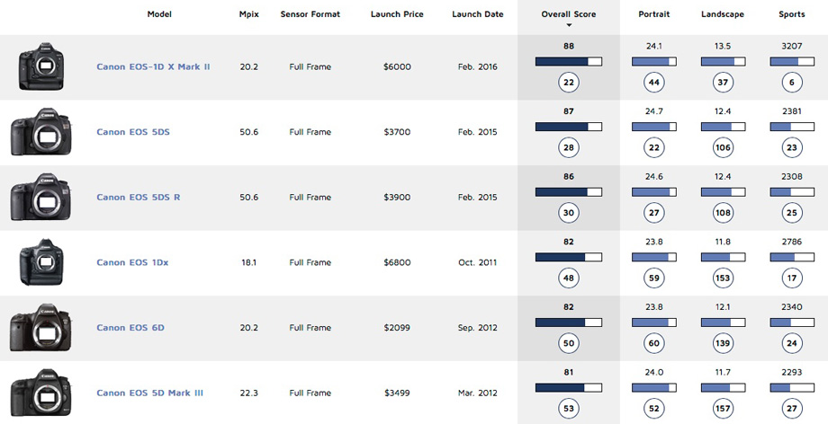Click the sports score bar showing 2786
Screen dimensions: 828x424
click(792, 258)
